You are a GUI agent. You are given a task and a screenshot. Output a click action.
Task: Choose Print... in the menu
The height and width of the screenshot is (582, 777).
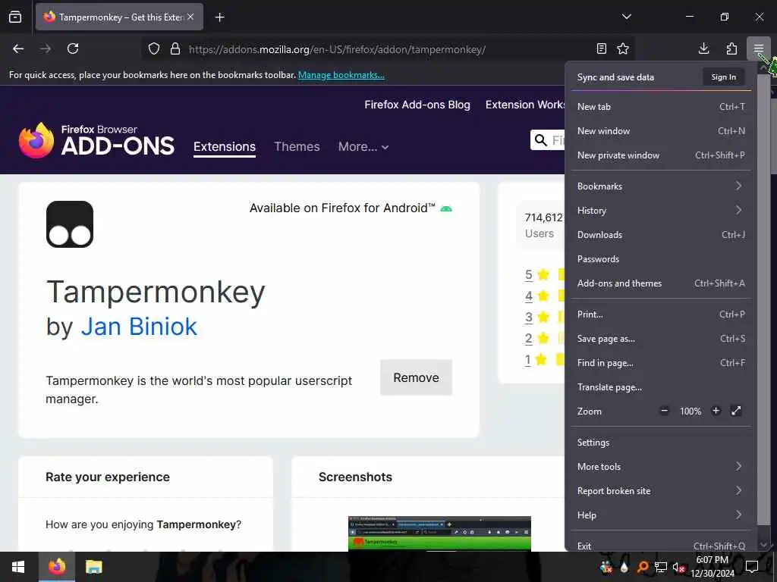click(x=661, y=314)
